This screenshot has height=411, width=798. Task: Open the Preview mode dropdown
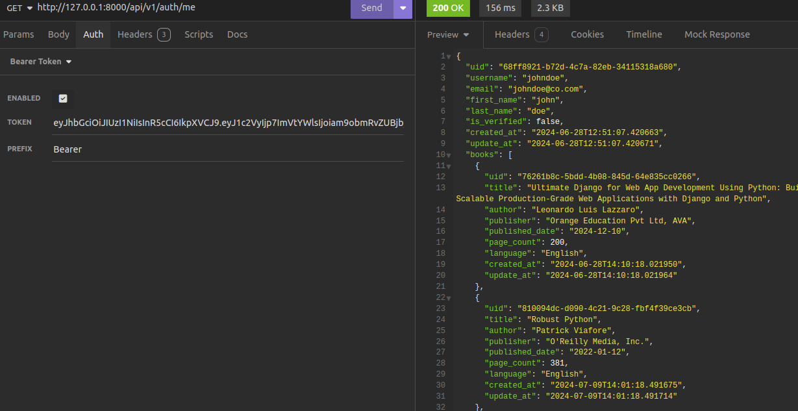(x=448, y=35)
